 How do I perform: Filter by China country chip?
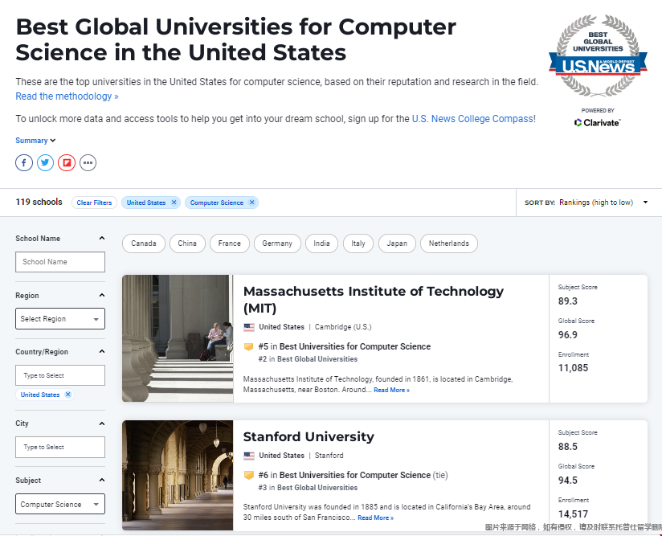pyautogui.click(x=187, y=243)
